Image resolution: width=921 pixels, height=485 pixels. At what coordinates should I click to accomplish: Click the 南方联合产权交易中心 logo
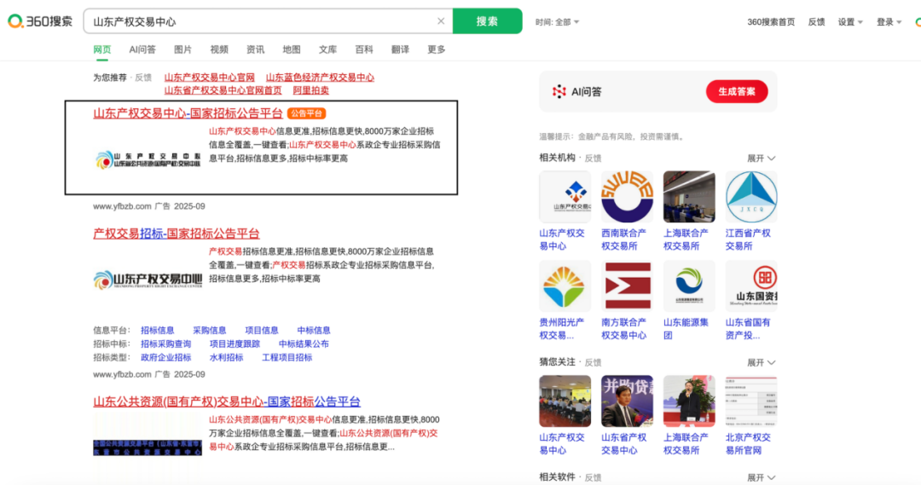coord(627,286)
